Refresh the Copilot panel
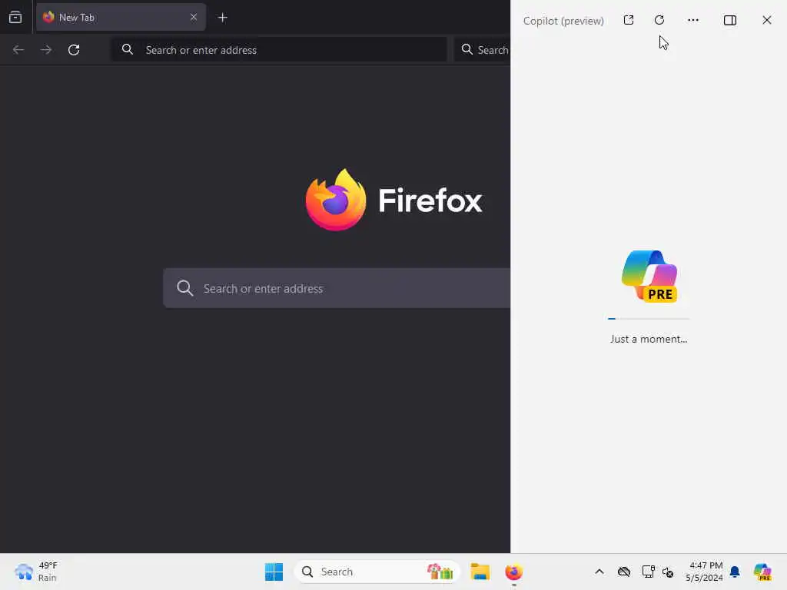787x590 pixels. point(659,20)
